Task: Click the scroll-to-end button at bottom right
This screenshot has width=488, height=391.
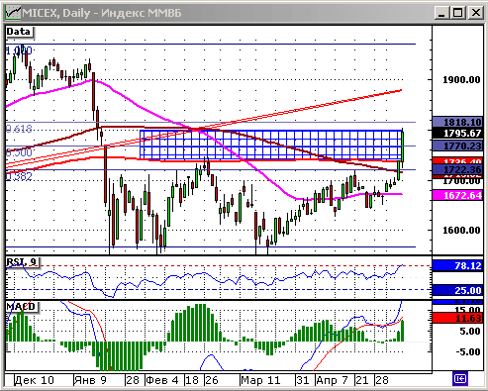Action: pos(460,378)
